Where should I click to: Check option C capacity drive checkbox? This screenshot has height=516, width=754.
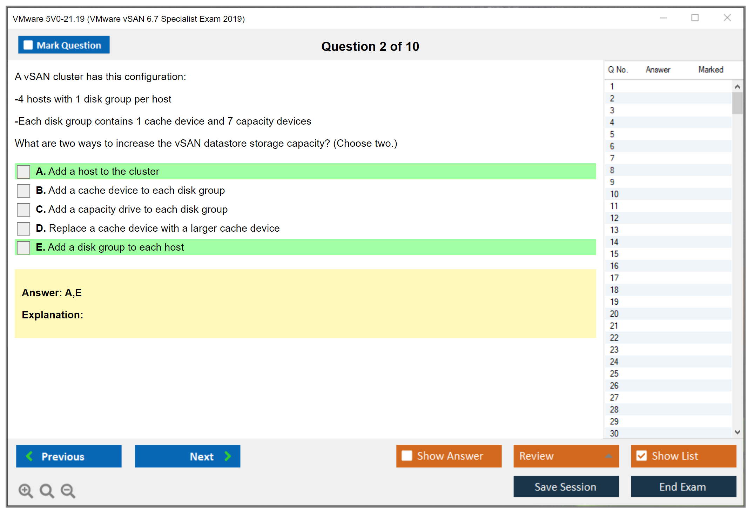[23, 210]
